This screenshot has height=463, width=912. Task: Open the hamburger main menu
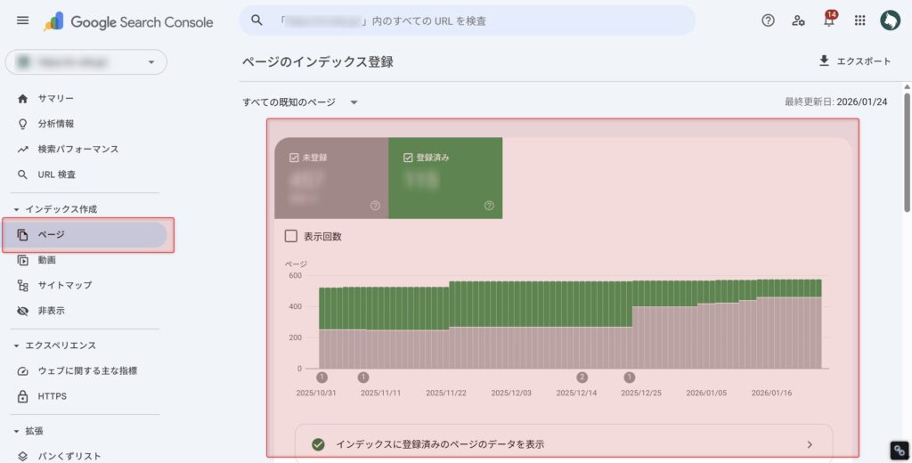pyautogui.click(x=23, y=20)
